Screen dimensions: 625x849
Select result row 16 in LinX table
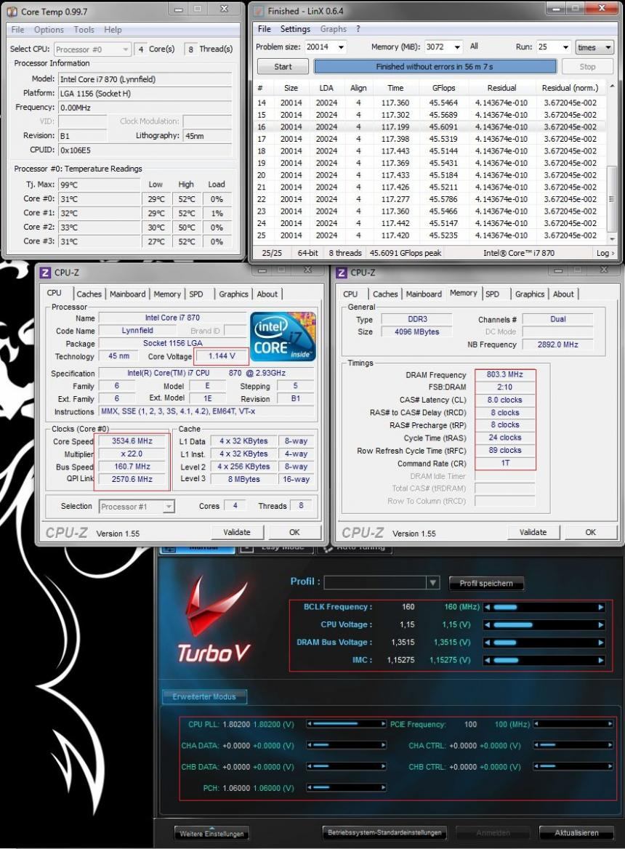pos(430,126)
